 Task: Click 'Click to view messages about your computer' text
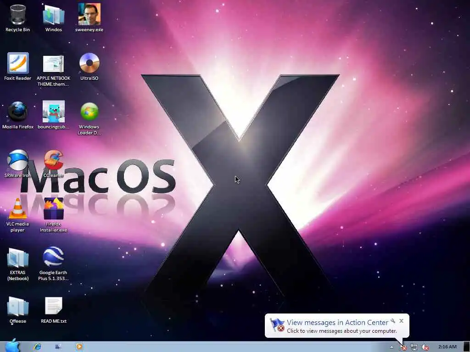pyautogui.click(x=341, y=331)
